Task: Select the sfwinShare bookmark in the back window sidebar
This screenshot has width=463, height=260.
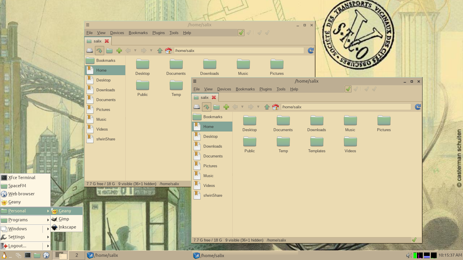Action: (105, 139)
